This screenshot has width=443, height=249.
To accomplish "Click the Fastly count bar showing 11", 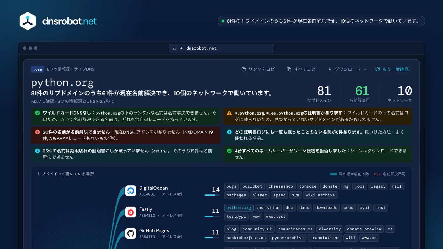I will pyautogui.click(x=212, y=217).
